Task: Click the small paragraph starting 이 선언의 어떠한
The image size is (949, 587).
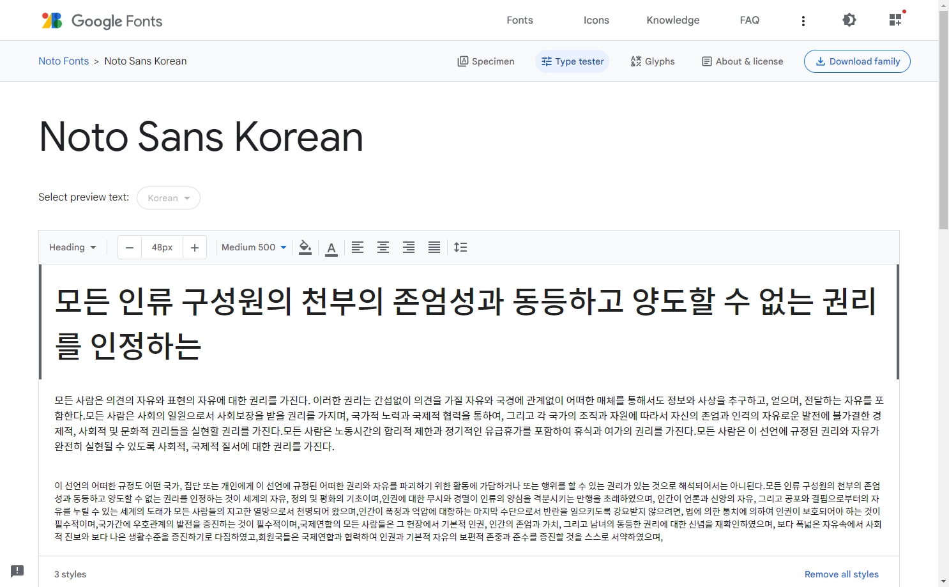Action: tap(468, 512)
